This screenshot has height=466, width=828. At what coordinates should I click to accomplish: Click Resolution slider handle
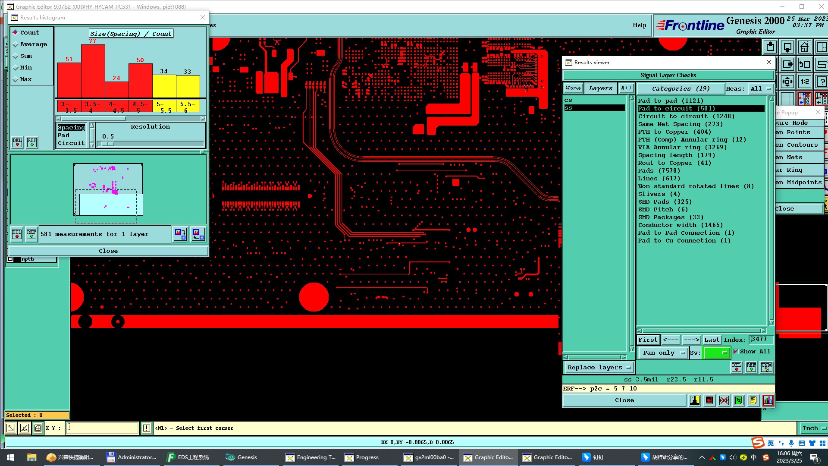(108, 144)
